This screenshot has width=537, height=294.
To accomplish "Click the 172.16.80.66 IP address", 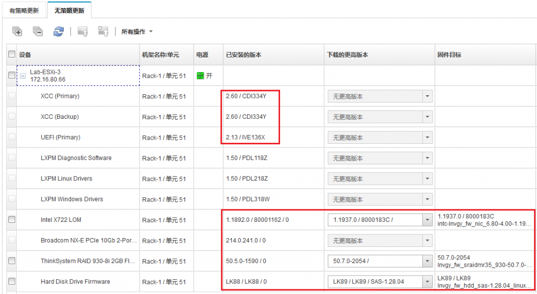I will coord(48,79).
